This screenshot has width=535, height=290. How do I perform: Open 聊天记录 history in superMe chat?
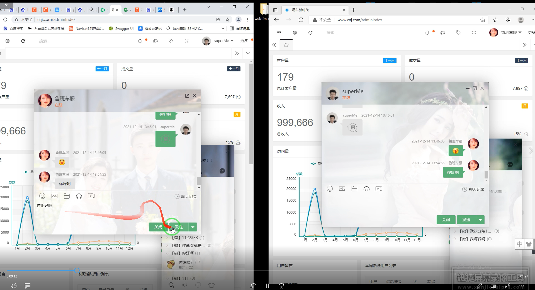(x=473, y=189)
